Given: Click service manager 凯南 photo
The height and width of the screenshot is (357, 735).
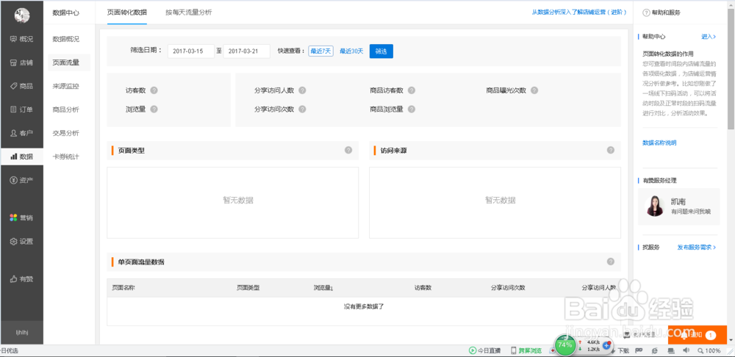Looking at the screenshot, I should 655,206.
